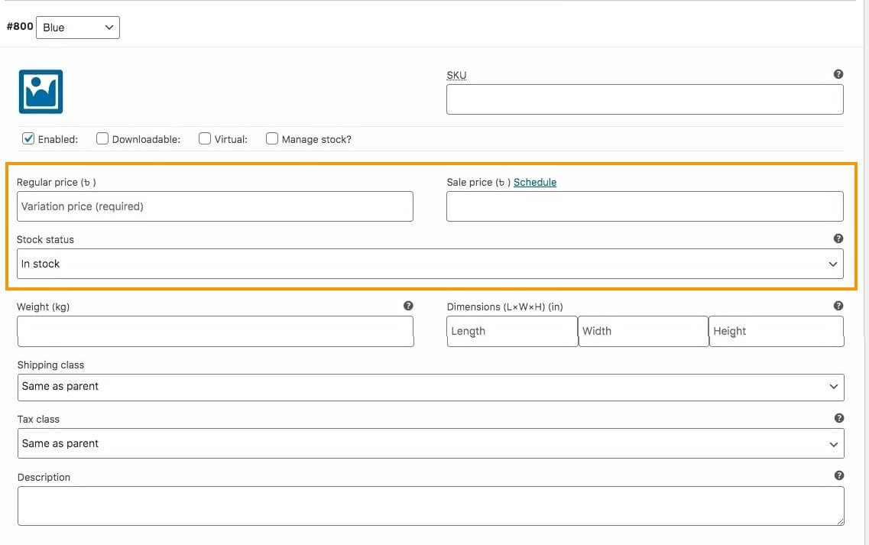This screenshot has height=545, width=869.
Task: Open the Blue attribute dropdown
Action: coord(78,28)
